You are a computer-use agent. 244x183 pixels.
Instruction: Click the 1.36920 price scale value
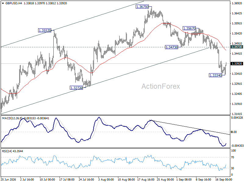pos(237,3)
